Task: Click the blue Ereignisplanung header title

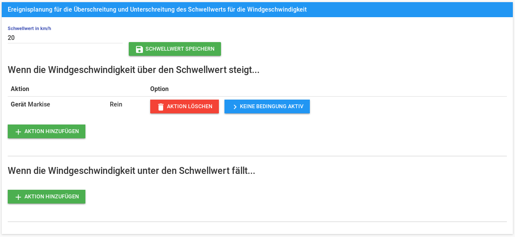Action: pos(157,9)
